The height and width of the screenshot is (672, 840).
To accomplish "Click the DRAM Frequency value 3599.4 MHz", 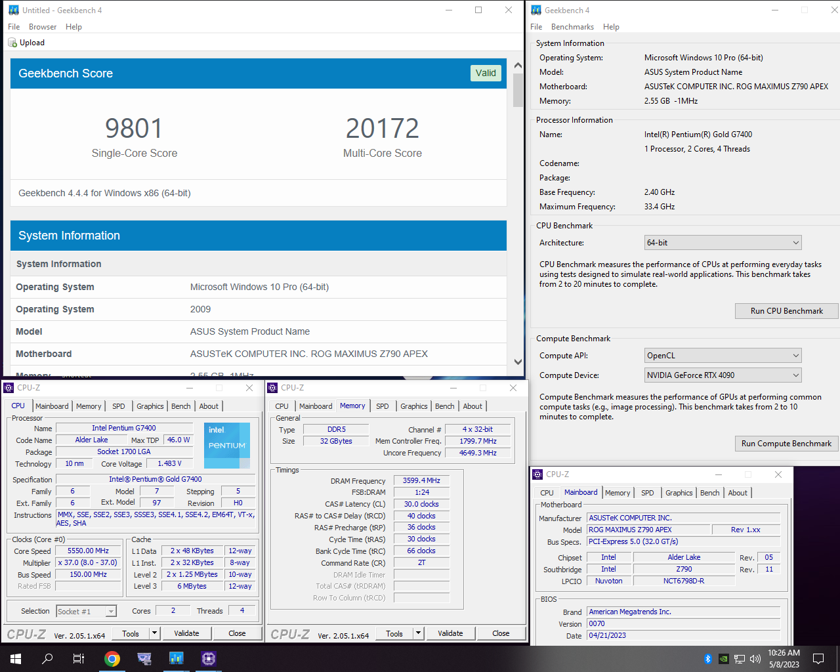I will pyautogui.click(x=421, y=481).
